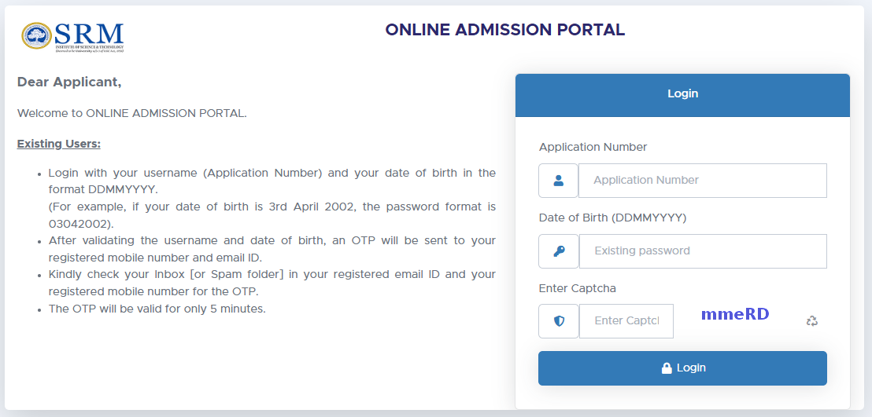
Task: Click the Dear Applicant greeting text
Action: (69, 82)
